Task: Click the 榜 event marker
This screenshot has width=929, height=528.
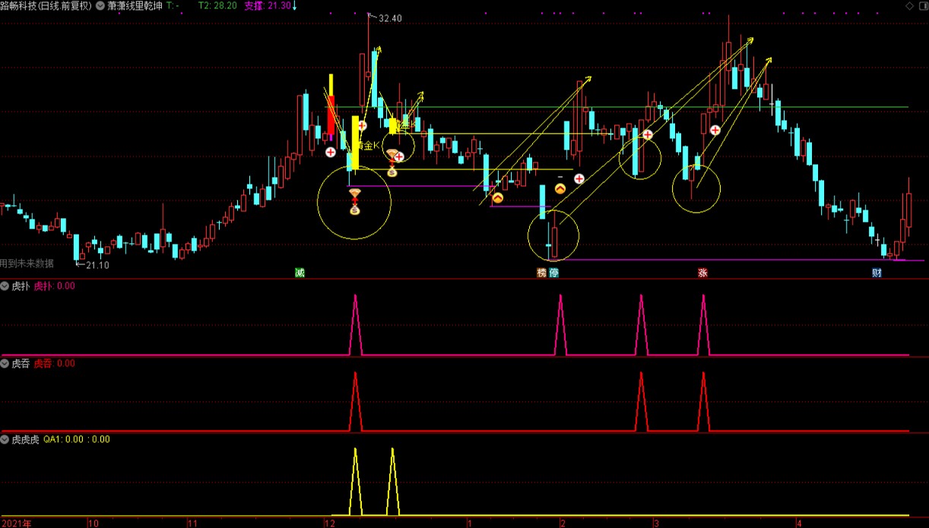Action: point(541,273)
